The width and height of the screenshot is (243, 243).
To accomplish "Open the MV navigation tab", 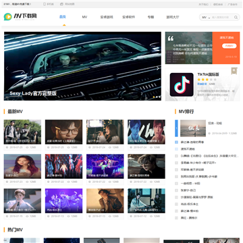I will 84,17.
